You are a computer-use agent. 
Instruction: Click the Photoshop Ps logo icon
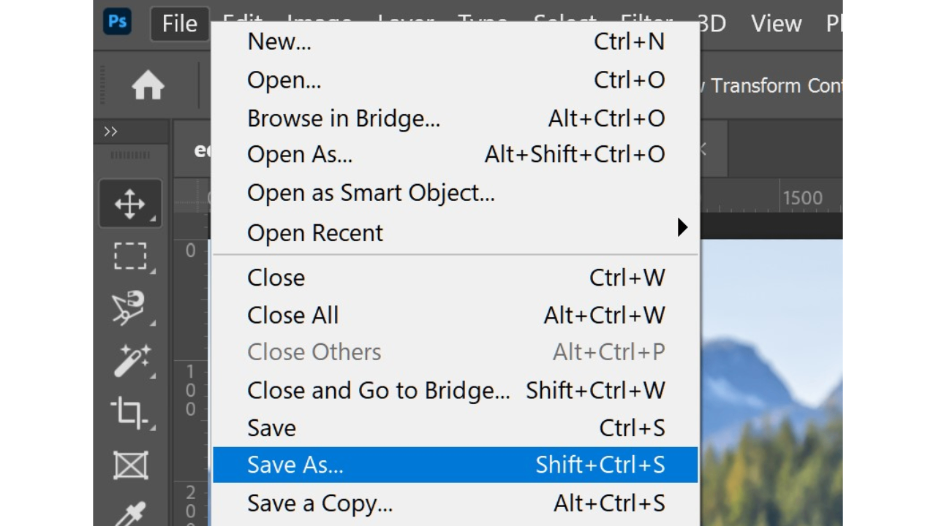click(x=118, y=22)
